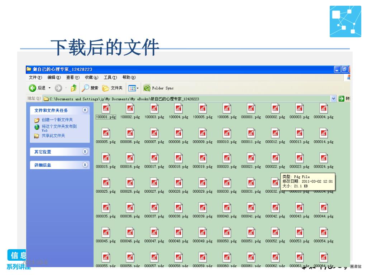
Task: Click file name text 000052.pdg
Action: point(275,241)
